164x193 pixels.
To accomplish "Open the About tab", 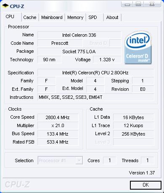I will [x=112, y=17].
